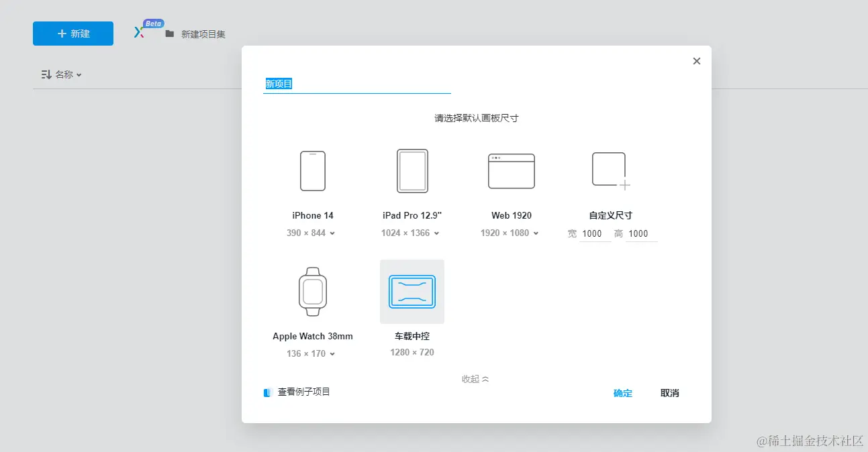
Task: Select the Apple Watch 38mm icon
Action: pos(313,292)
